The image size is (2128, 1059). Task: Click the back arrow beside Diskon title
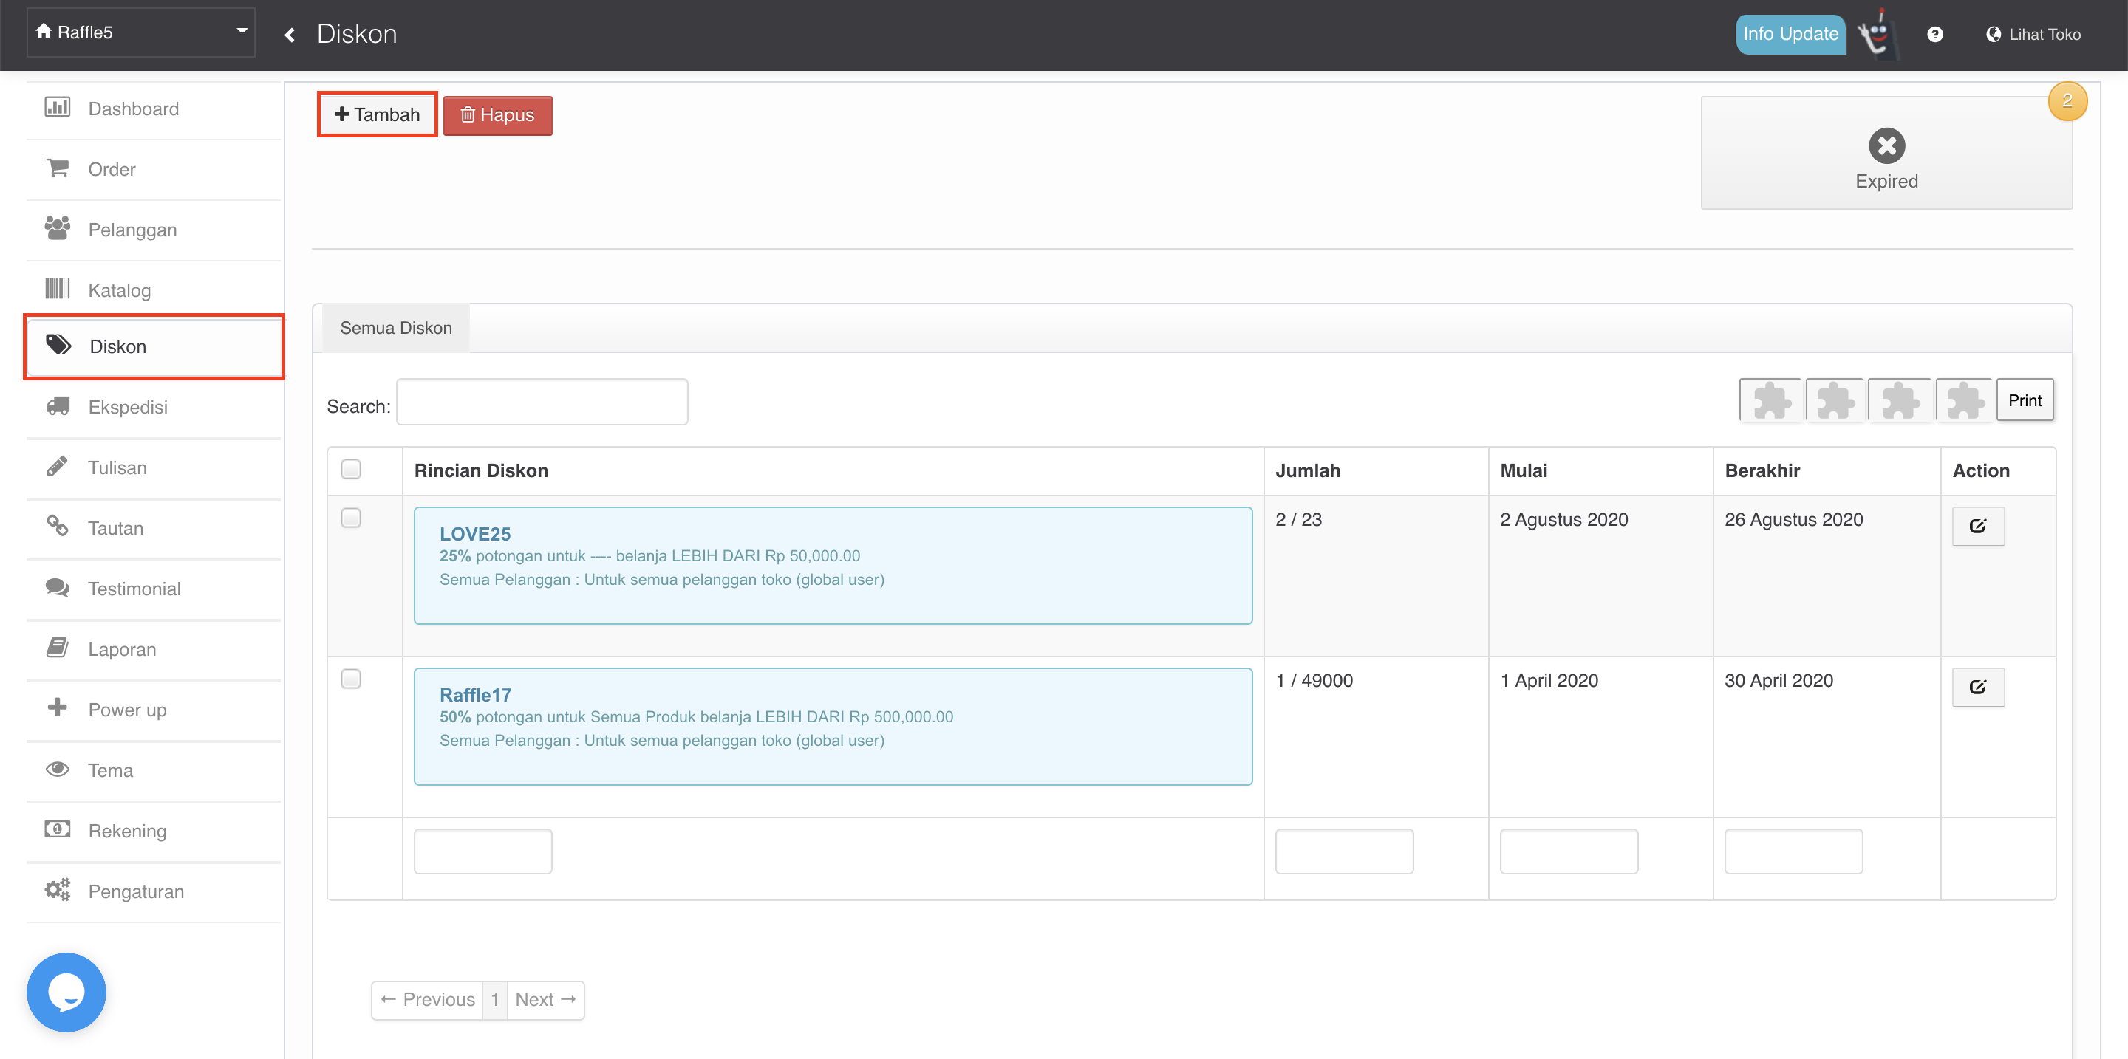[x=290, y=35]
